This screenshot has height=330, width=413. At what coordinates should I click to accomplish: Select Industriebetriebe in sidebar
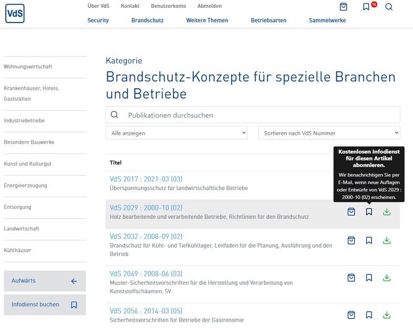24,121
